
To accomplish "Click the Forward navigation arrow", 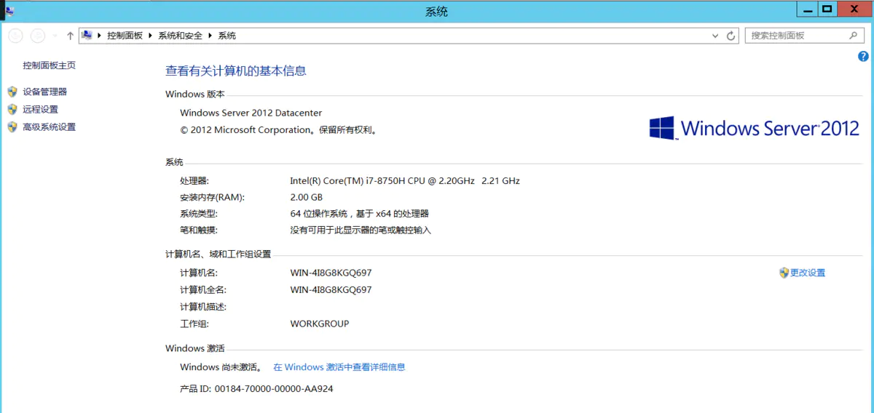I will (38, 35).
